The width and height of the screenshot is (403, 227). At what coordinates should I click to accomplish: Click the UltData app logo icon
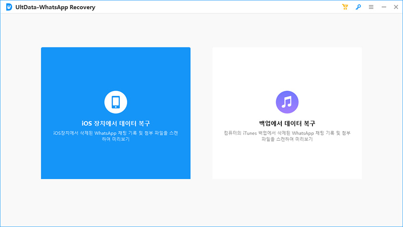(x=9, y=7)
